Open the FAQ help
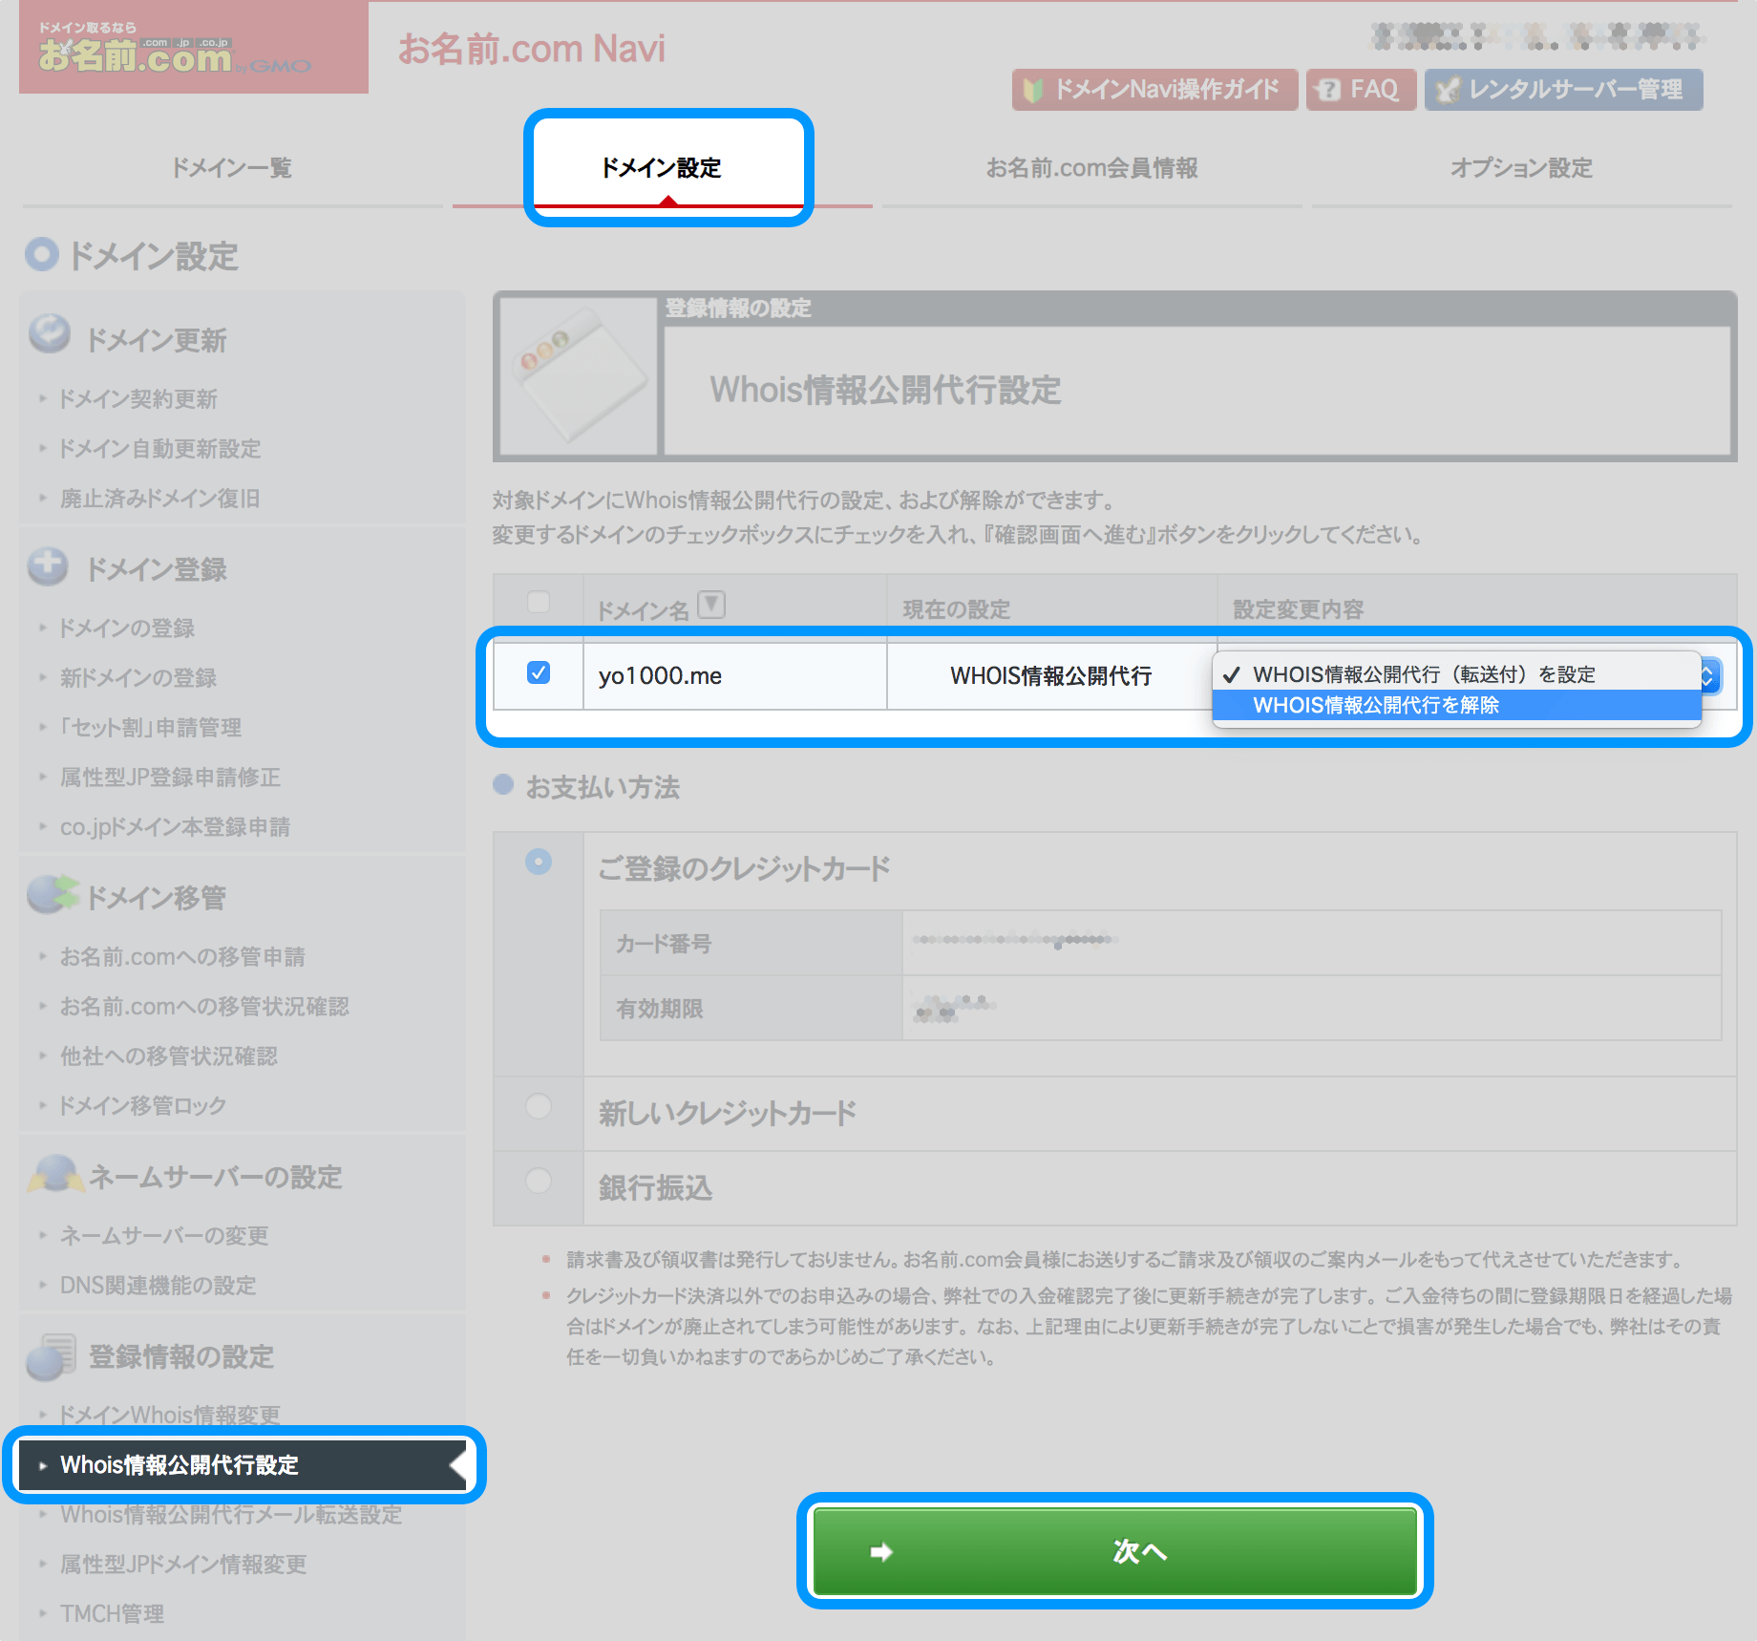The image size is (1757, 1641). 1360,89
